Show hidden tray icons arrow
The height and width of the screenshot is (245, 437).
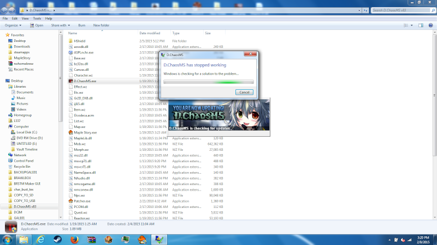tap(389, 240)
